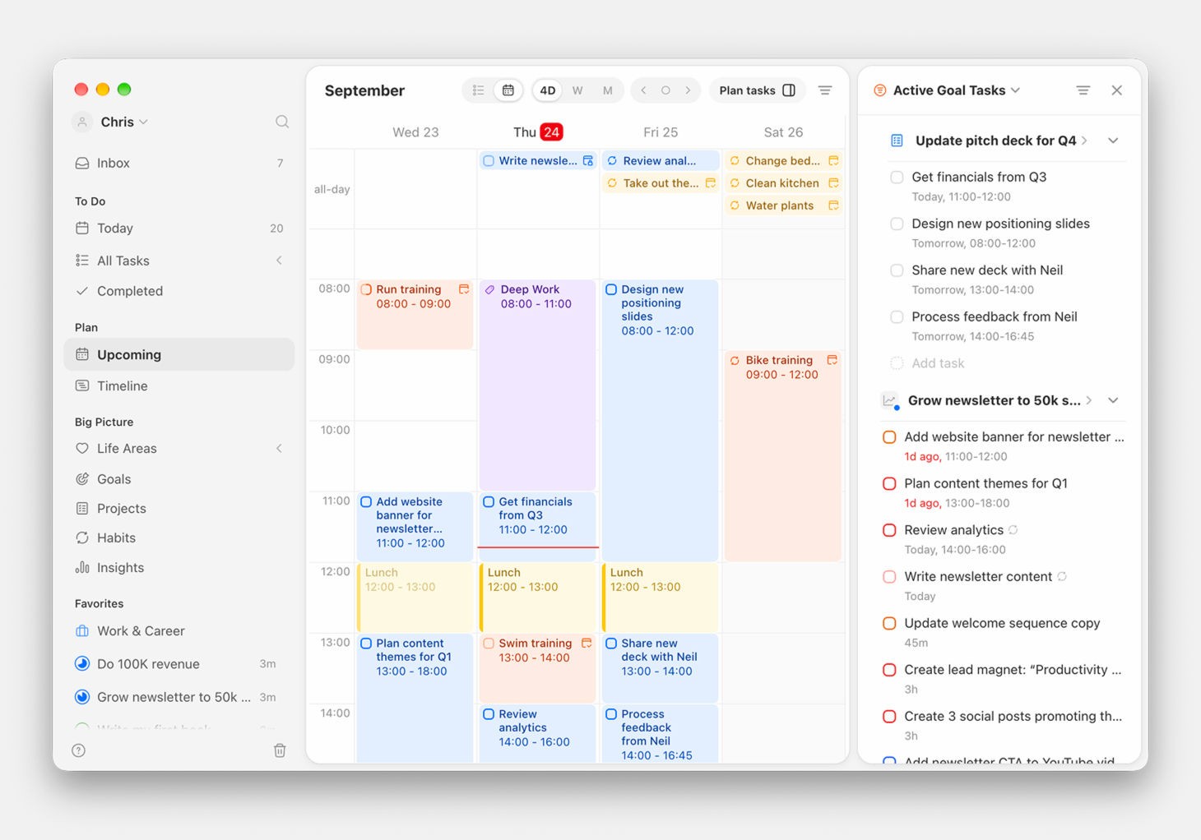The width and height of the screenshot is (1201, 840).
Task: Switch to 4D calendar view
Action: (x=548, y=90)
